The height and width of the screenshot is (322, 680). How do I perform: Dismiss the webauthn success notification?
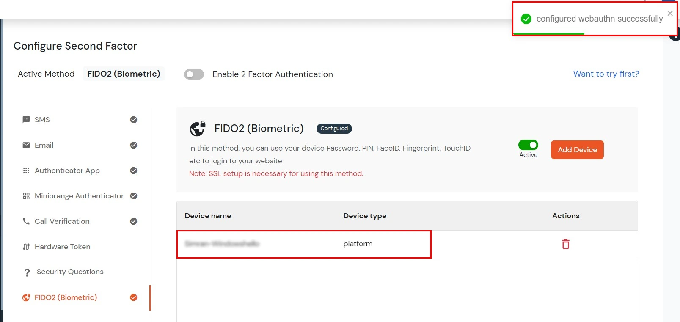click(x=670, y=14)
